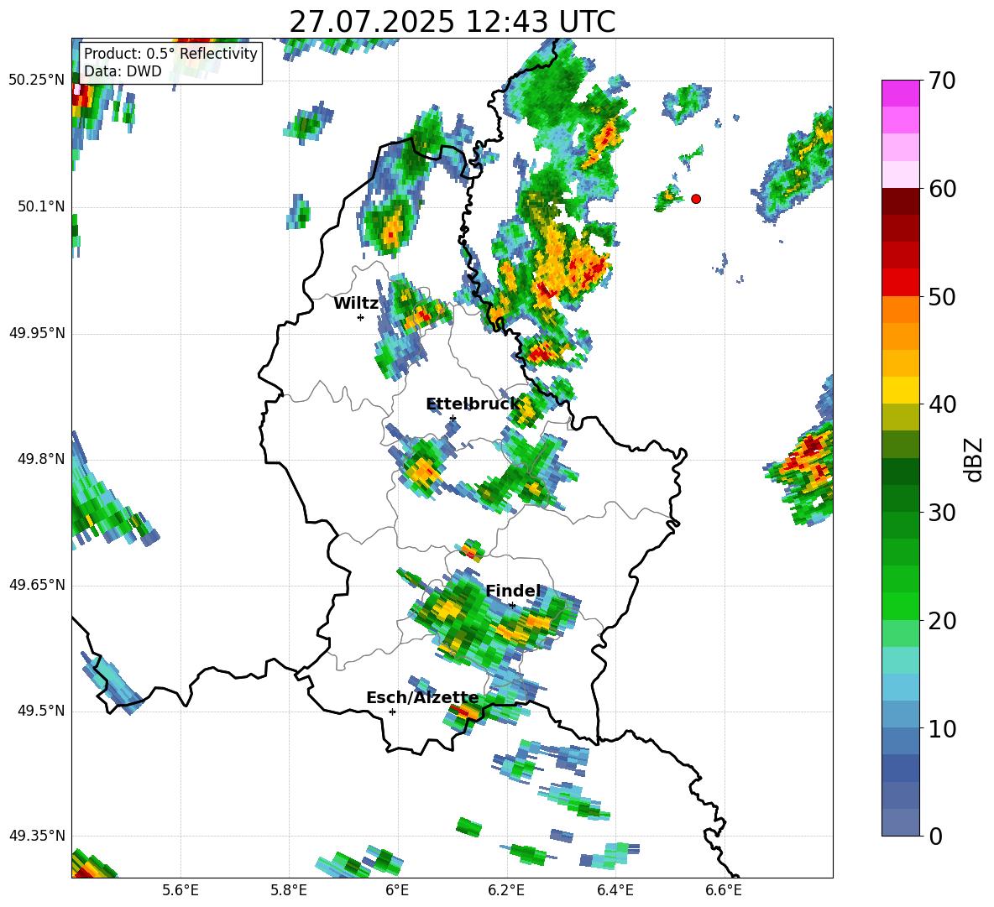Click the 6.2°E longitude label
The width and height of the screenshot is (994, 907).
[x=506, y=891]
